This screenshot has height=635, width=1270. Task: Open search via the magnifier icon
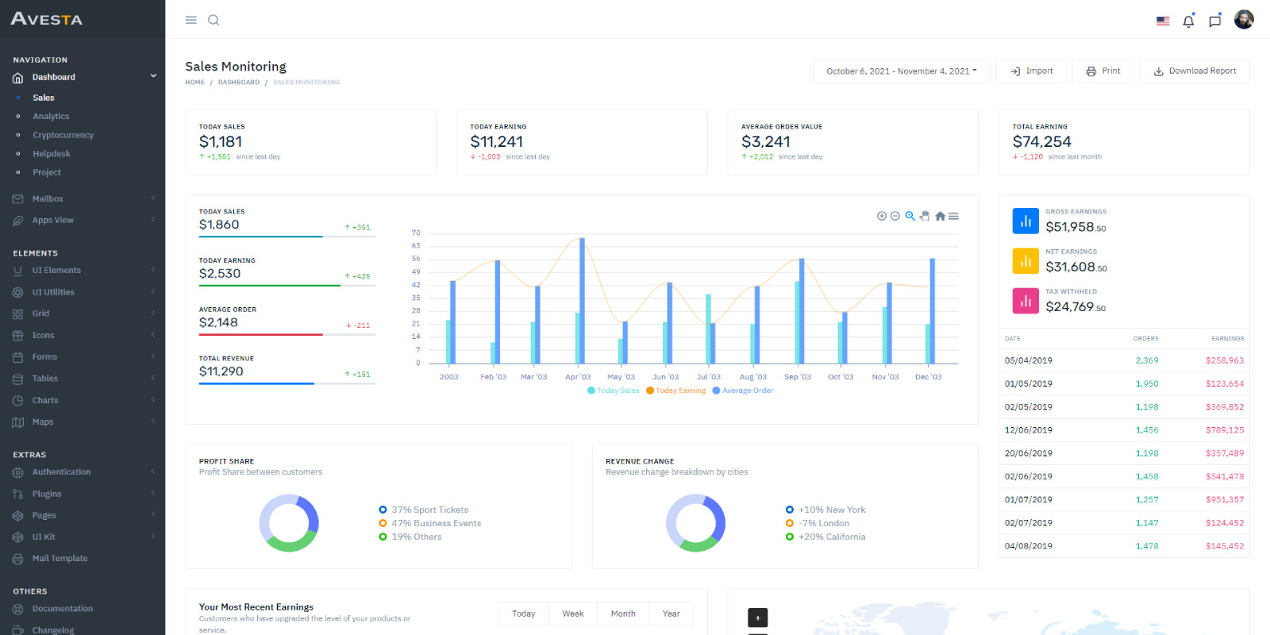click(x=214, y=20)
